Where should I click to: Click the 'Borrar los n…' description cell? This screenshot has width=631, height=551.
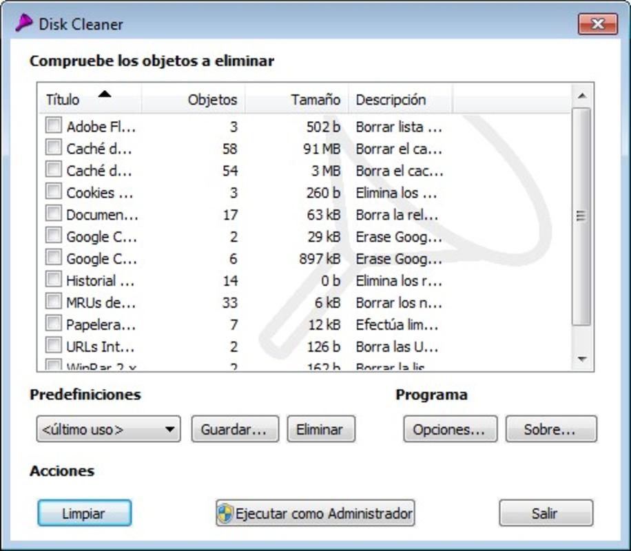[x=399, y=302]
